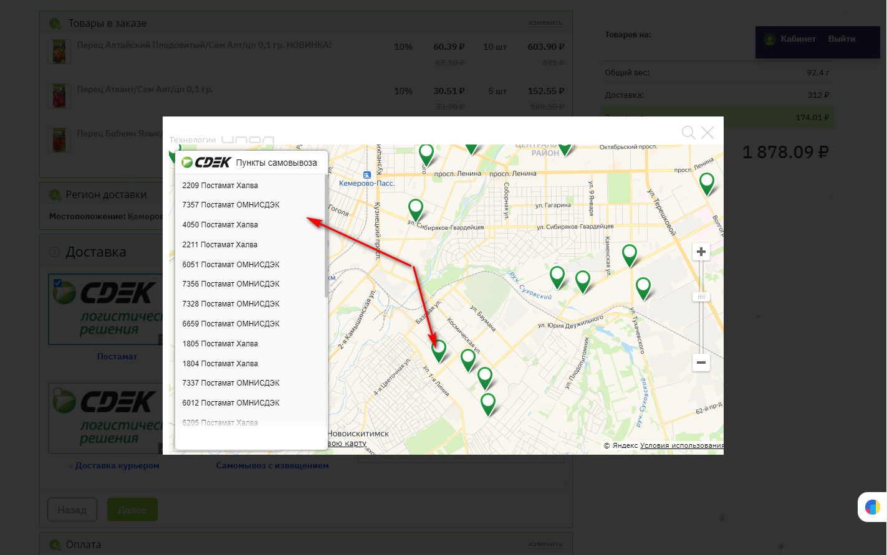Viewport: 887px width, 555px height.
Task: Choose 1805 Постамат Халва pickup point
Action: coord(220,344)
